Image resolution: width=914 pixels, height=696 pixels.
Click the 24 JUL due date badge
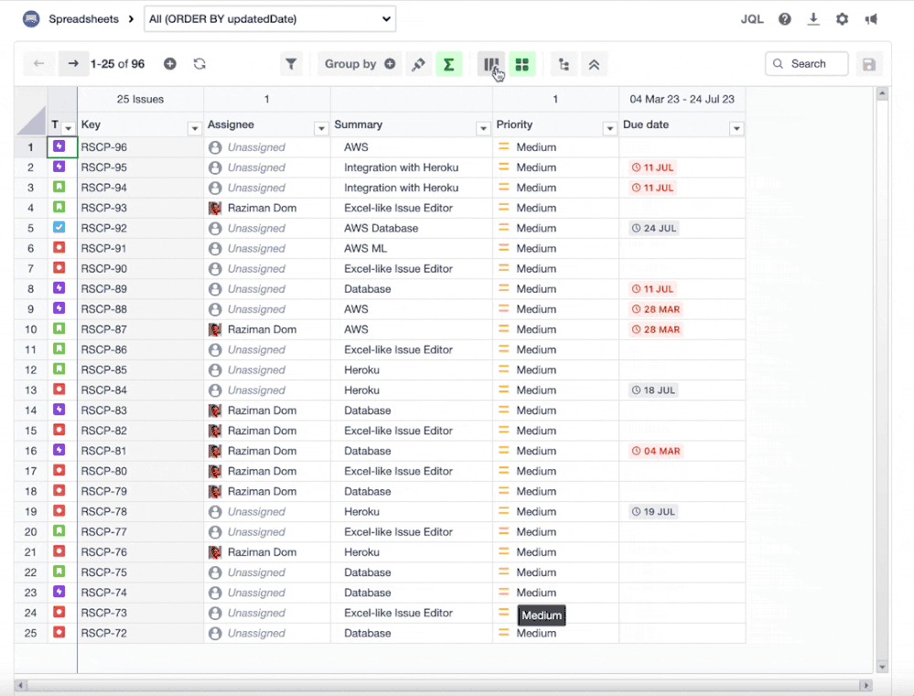[654, 229]
